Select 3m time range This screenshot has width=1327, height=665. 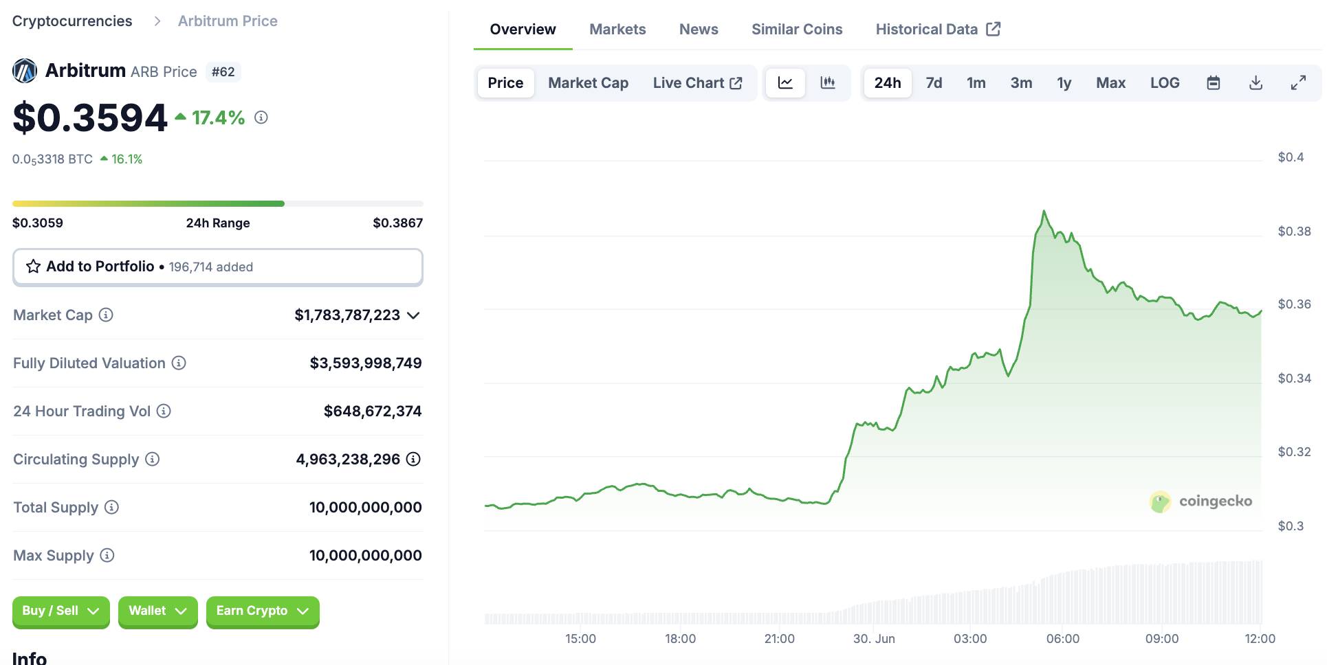(1021, 83)
